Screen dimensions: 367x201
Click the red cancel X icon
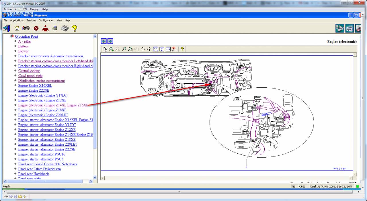pos(36,28)
